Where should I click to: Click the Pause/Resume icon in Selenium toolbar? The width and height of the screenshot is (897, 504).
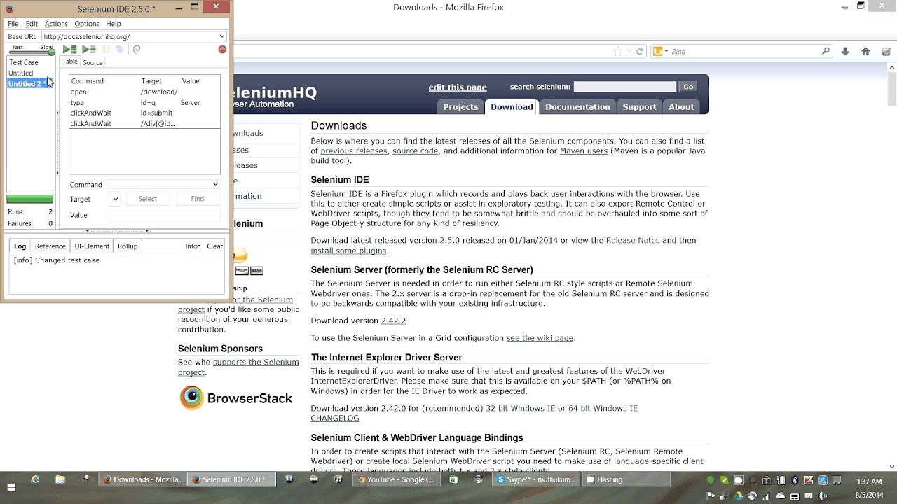tap(106, 50)
